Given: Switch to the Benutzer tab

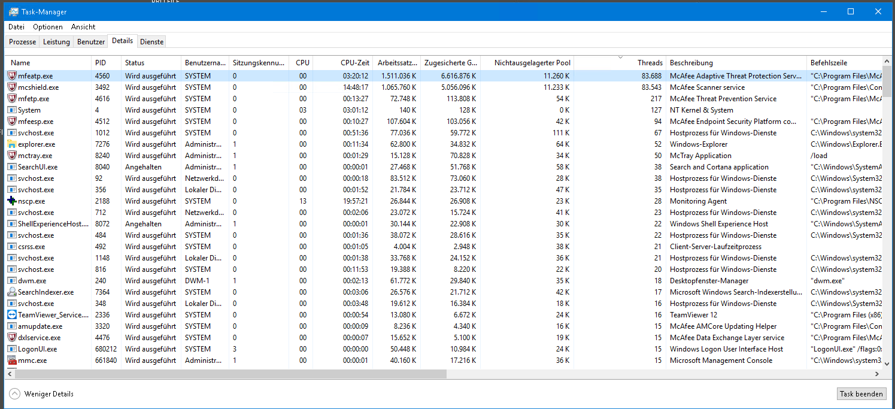Looking at the screenshot, I should (x=91, y=42).
